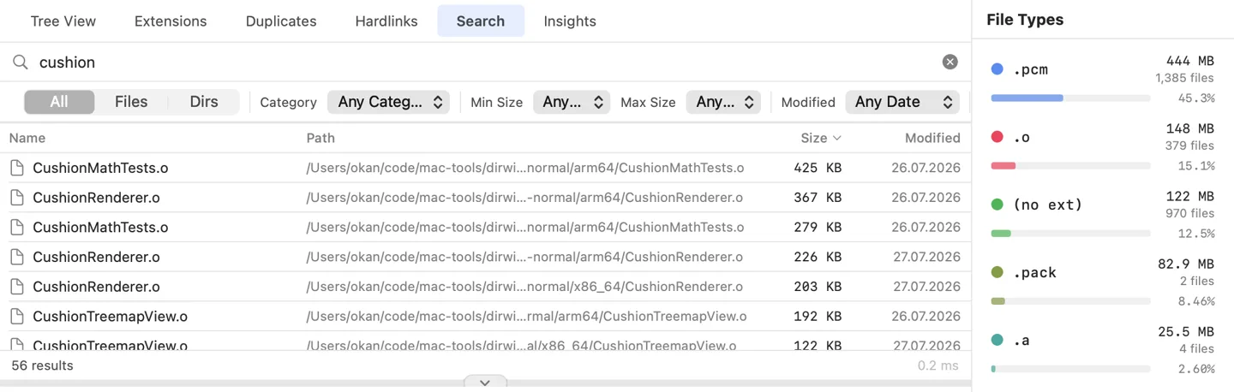Select the Files filter segment
The width and height of the screenshot is (1234, 392).
click(131, 102)
